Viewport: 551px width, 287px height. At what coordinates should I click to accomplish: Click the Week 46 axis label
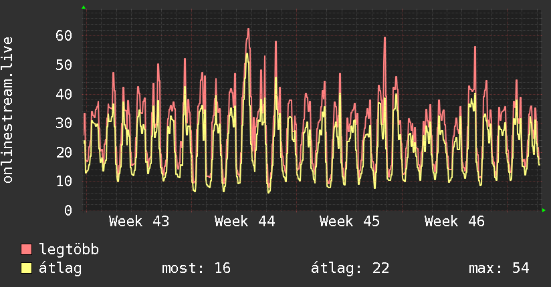coord(455,222)
